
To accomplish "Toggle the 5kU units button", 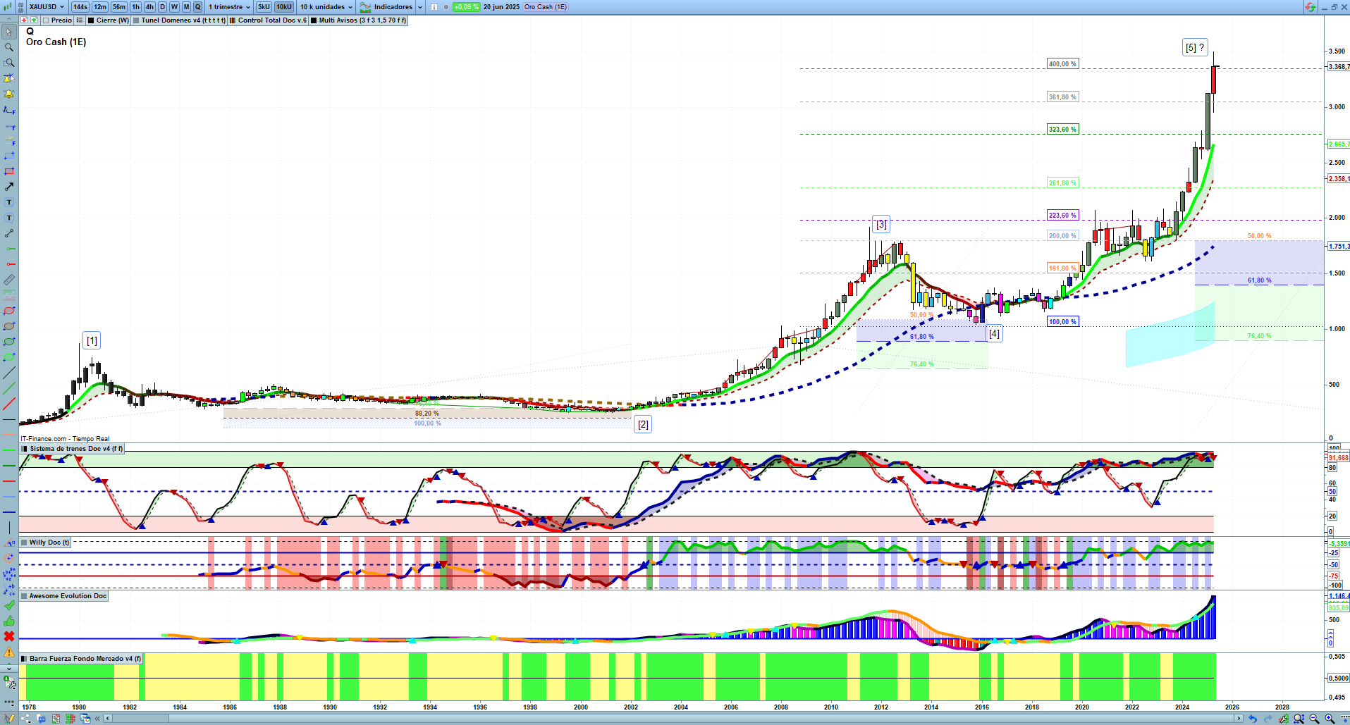I will [264, 7].
